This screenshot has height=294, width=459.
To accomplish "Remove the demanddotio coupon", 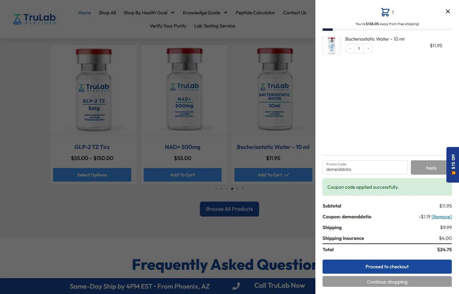I will [x=442, y=217].
